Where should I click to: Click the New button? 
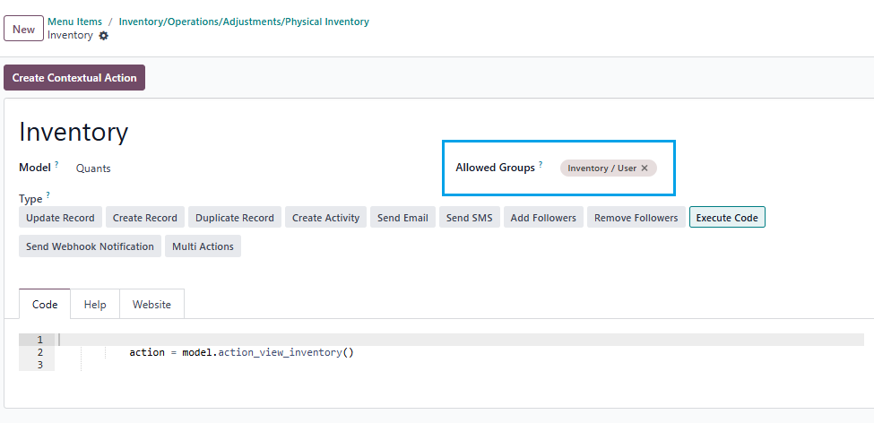pos(23,29)
